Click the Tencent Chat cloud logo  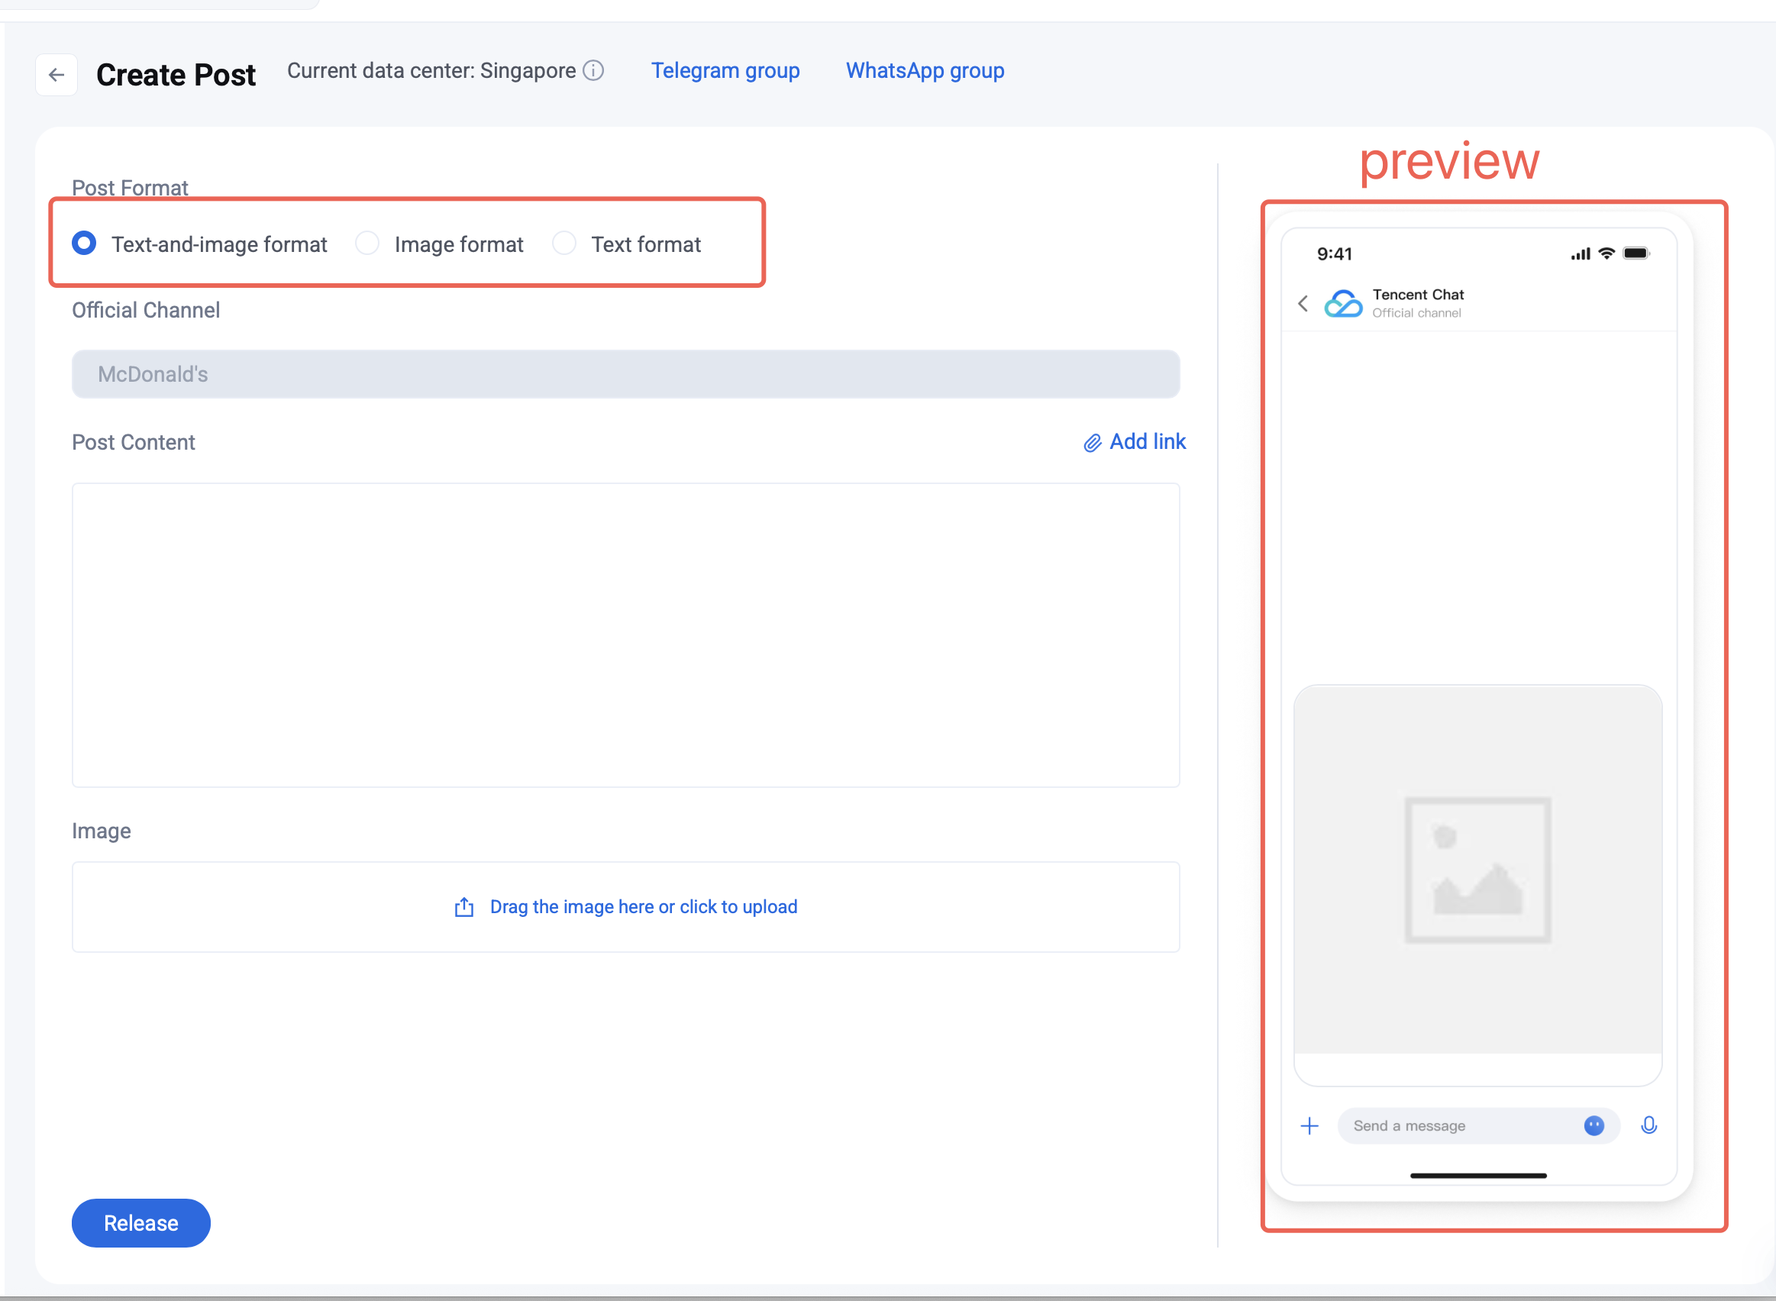pyautogui.click(x=1343, y=303)
